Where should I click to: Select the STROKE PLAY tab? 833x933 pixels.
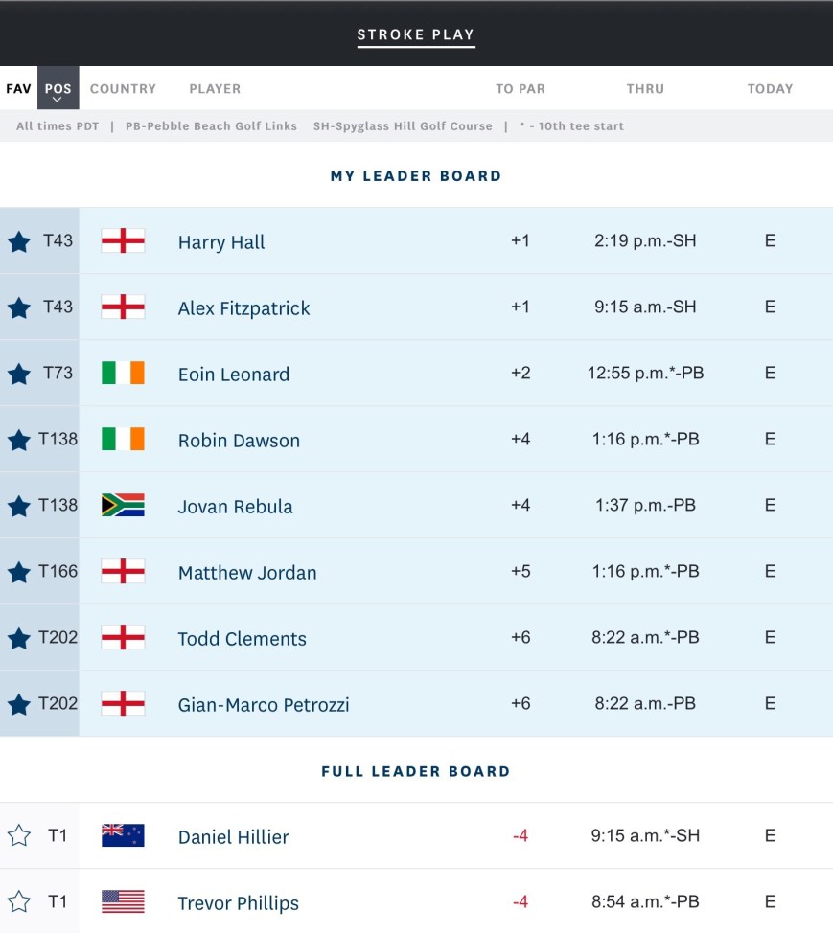click(x=416, y=35)
